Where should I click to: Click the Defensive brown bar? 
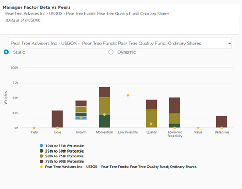221,122
